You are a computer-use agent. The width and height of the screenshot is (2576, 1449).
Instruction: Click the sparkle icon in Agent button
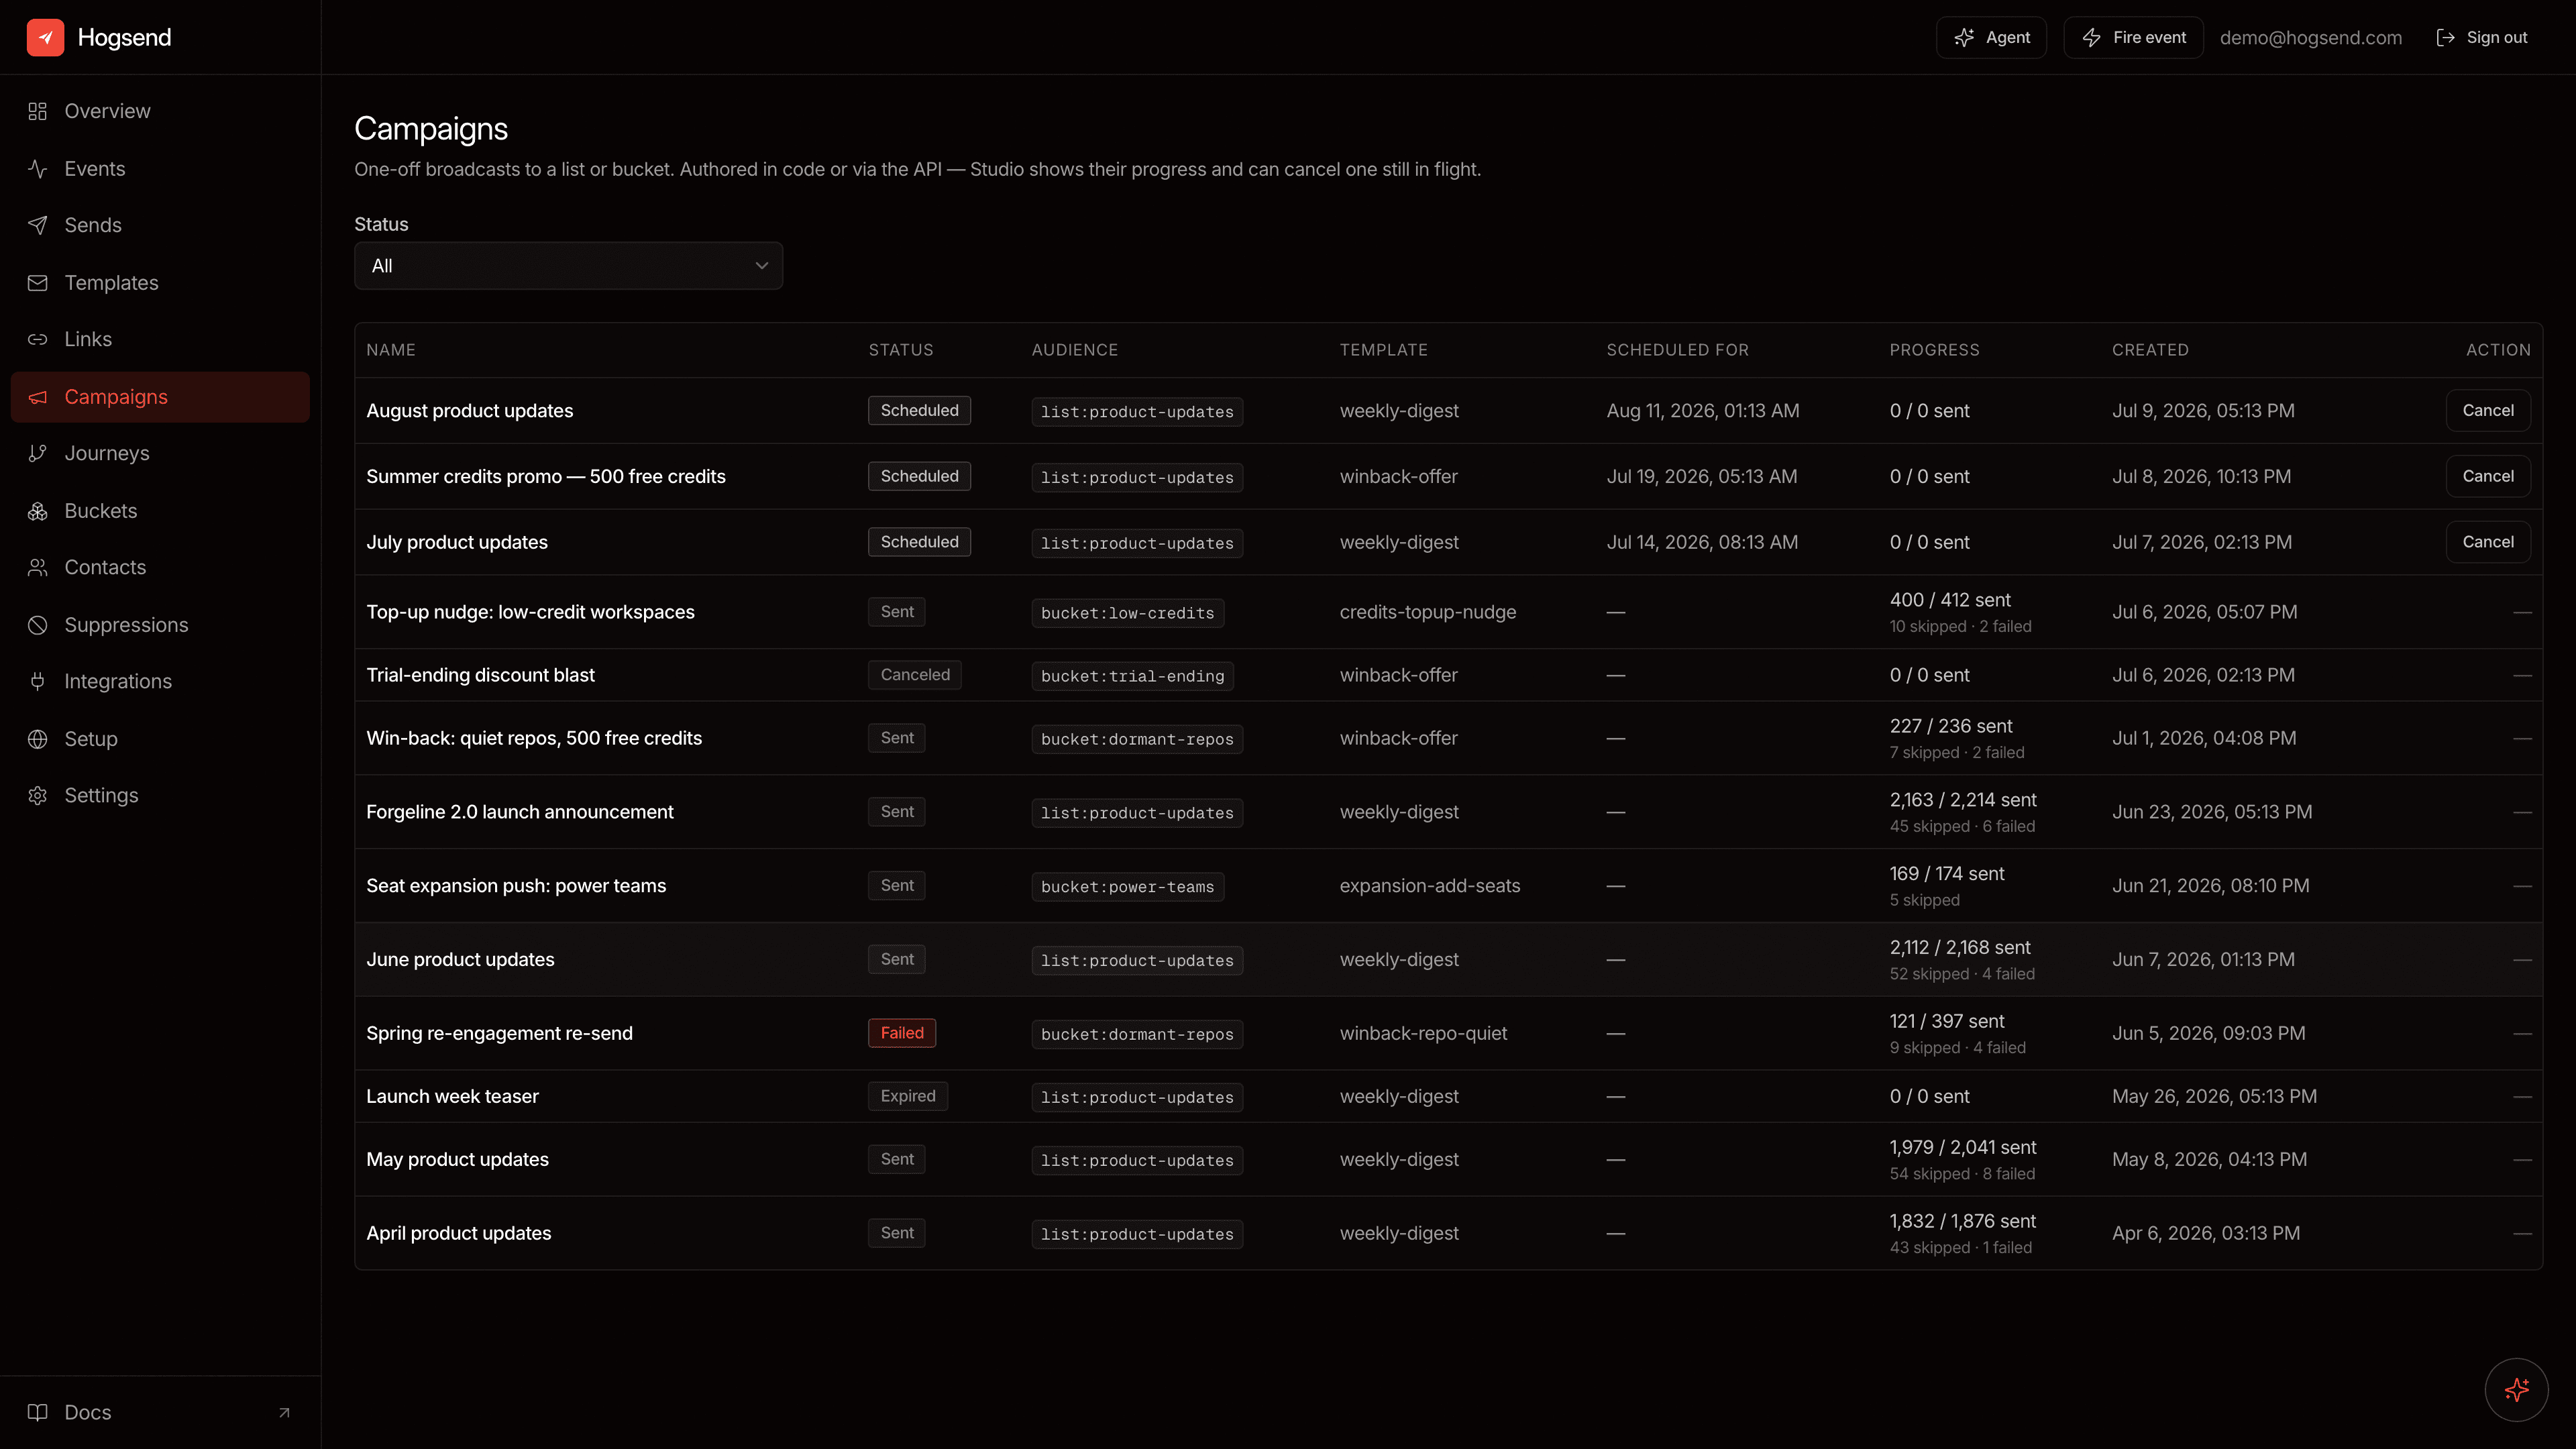[x=1964, y=37]
